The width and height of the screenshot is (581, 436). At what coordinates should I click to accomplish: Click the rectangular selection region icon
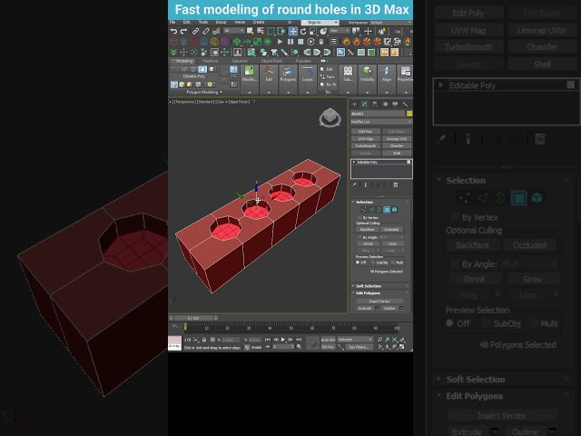(271, 32)
